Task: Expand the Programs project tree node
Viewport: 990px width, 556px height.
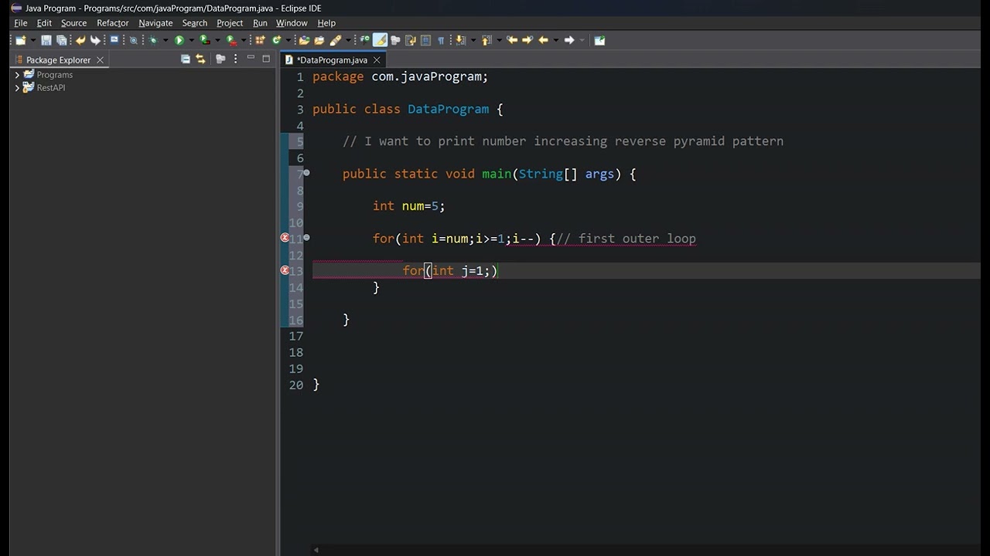Action: click(x=17, y=75)
